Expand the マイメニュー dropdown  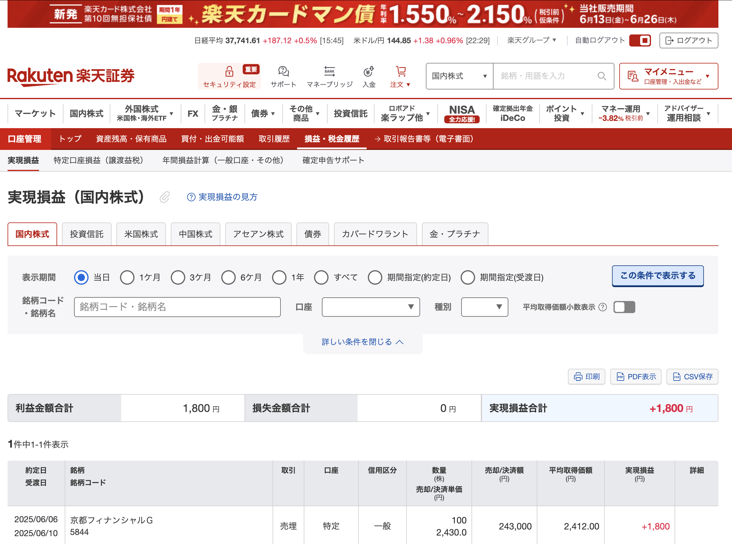click(x=669, y=76)
